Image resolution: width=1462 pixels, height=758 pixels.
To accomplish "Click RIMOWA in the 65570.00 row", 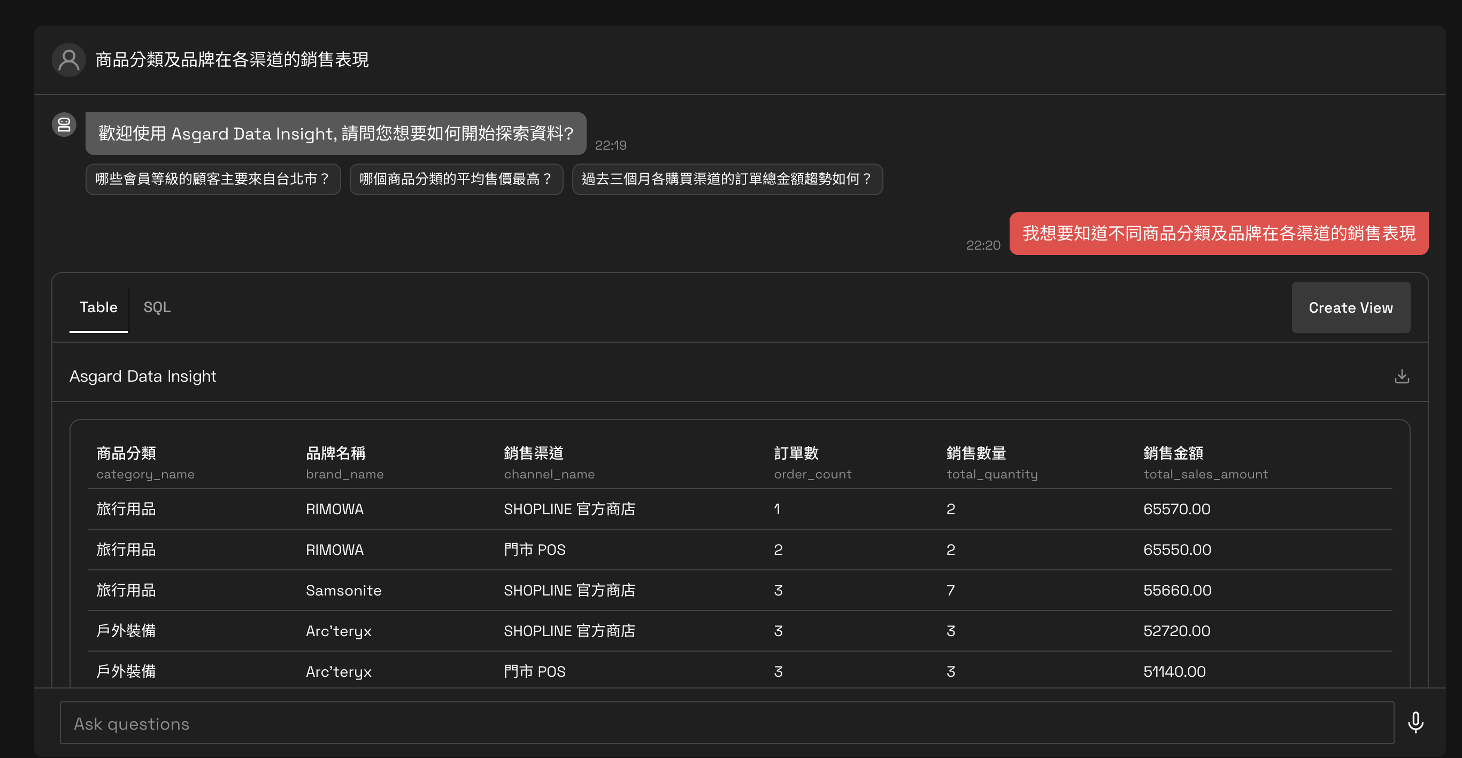I will pyautogui.click(x=334, y=509).
